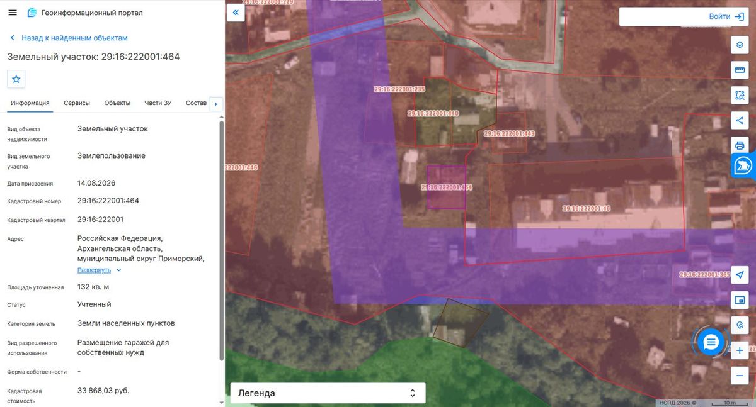Add the land parcel to favorites
Viewport: 756px width, 407px height.
(x=16, y=79)
